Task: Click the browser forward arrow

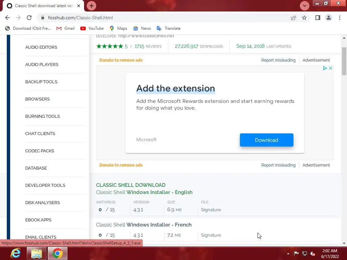Action: [18, 18]
